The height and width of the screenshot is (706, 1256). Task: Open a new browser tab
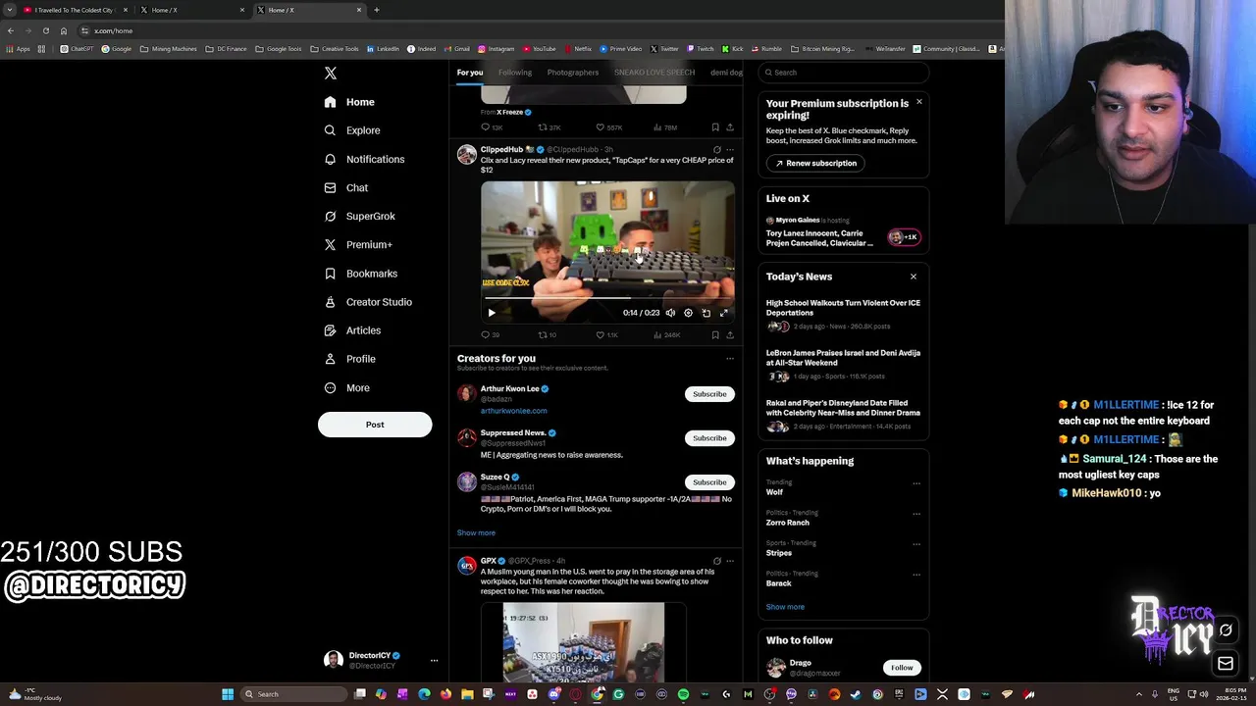point(376,10)
